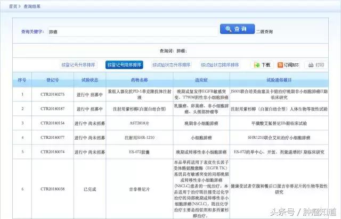Click 试验状态 column header
341x219 pixels.
click(x=90, y=80)
